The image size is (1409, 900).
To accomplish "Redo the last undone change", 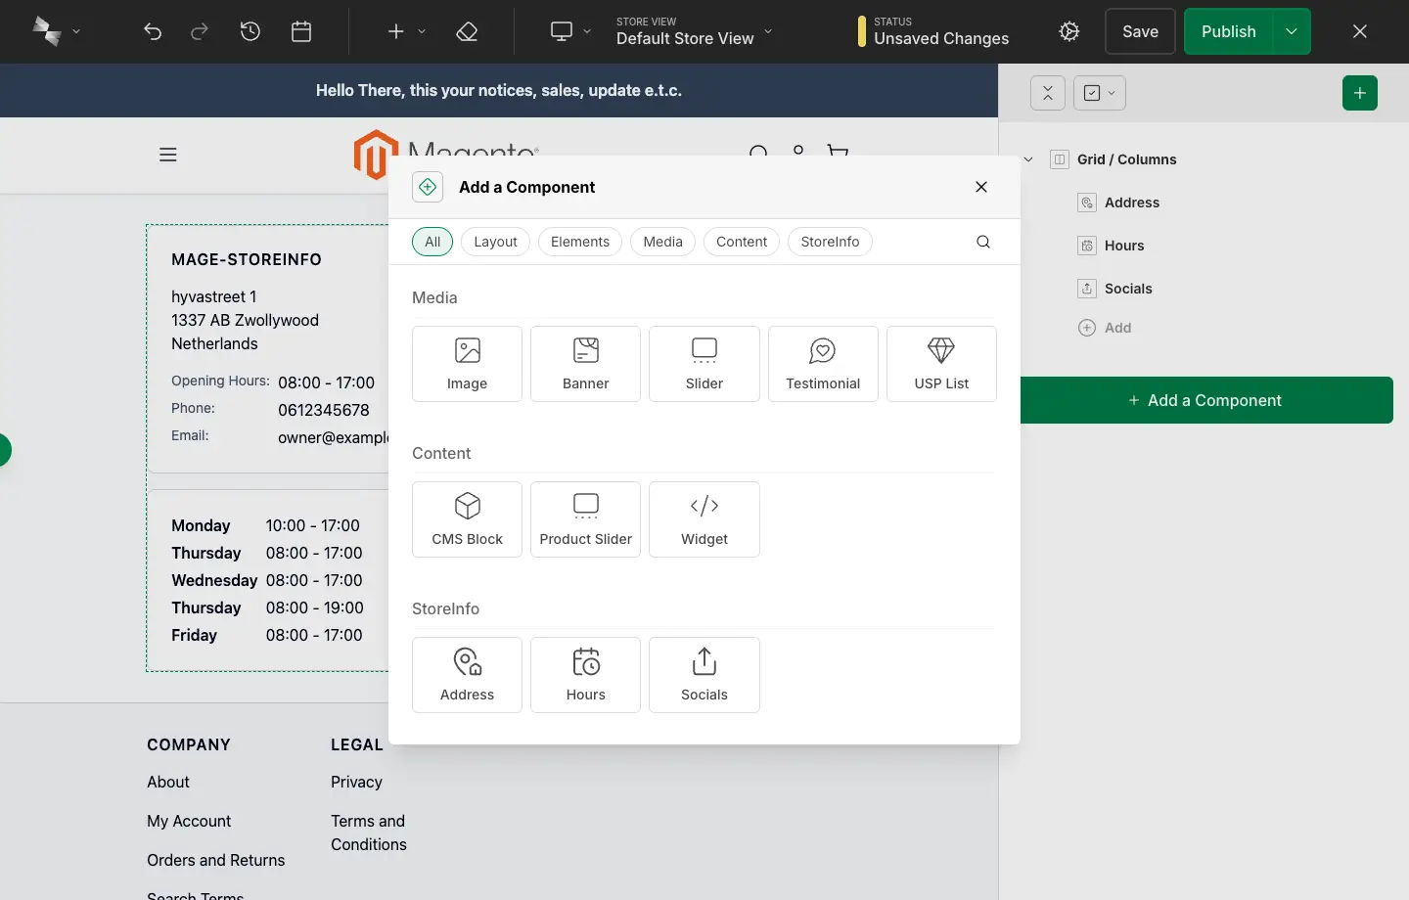I will 199,31.
